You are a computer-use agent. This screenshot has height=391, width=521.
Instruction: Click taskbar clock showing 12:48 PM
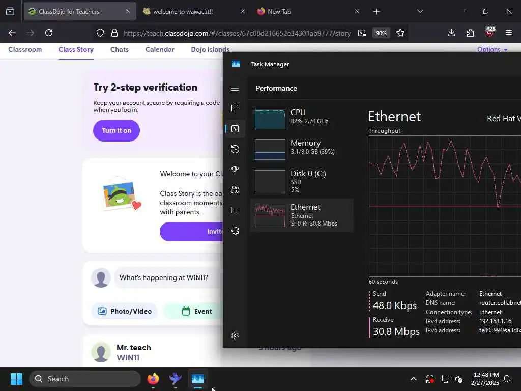485,379
